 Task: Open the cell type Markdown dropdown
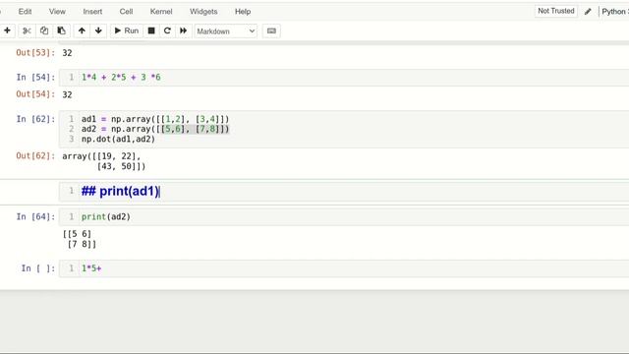tap(226, 30)
